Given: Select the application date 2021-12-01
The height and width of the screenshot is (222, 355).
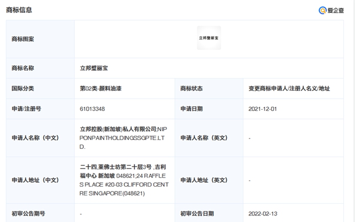Looking at the screenshot, I should pyautogui.click(x=262, y=109).
